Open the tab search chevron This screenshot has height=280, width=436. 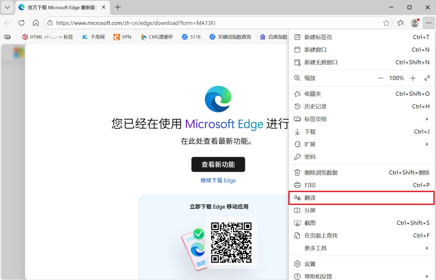pos(7,7)
